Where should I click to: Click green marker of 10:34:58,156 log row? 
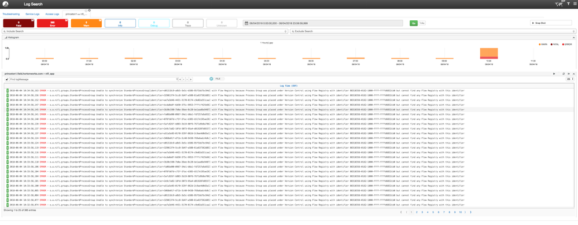click(x=7, y=95)
